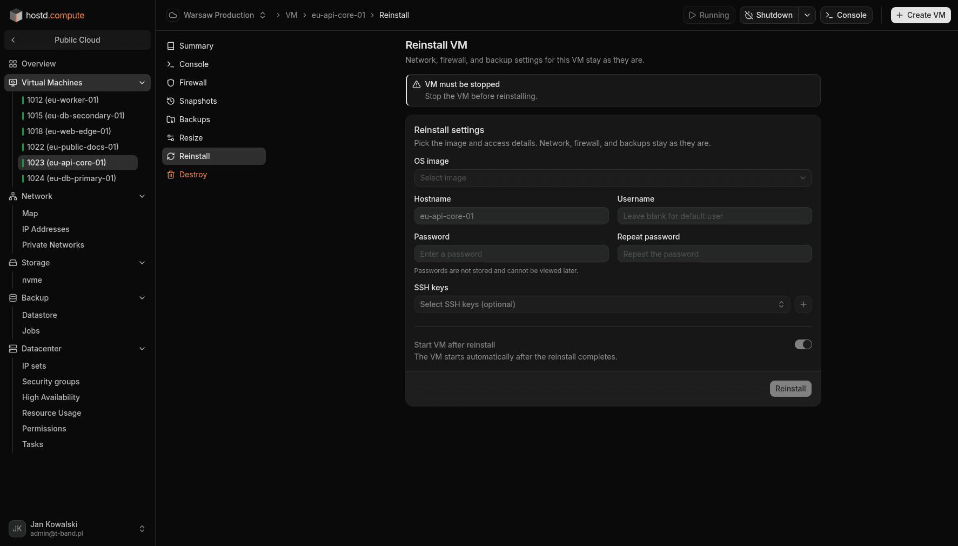
Task: Click the Reinstall refresh icon in VM menu
Action: pos(171,156)
